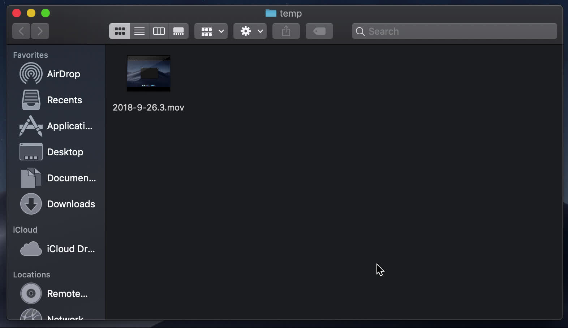Image resolution: width=568 pixels, height=328 pixels.
Task: Switch to column view mode
Action: (159, 31)
